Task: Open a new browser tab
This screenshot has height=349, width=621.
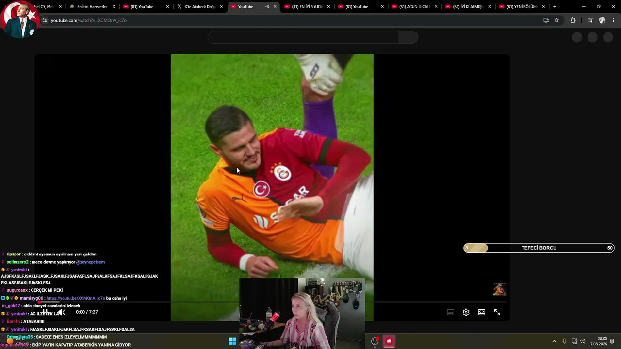Action: 555,7
